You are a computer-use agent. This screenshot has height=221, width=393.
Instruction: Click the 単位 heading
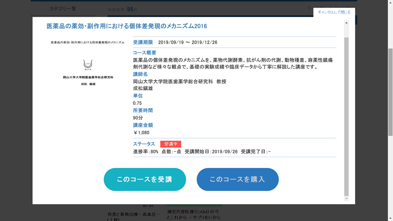click(138, 96)
